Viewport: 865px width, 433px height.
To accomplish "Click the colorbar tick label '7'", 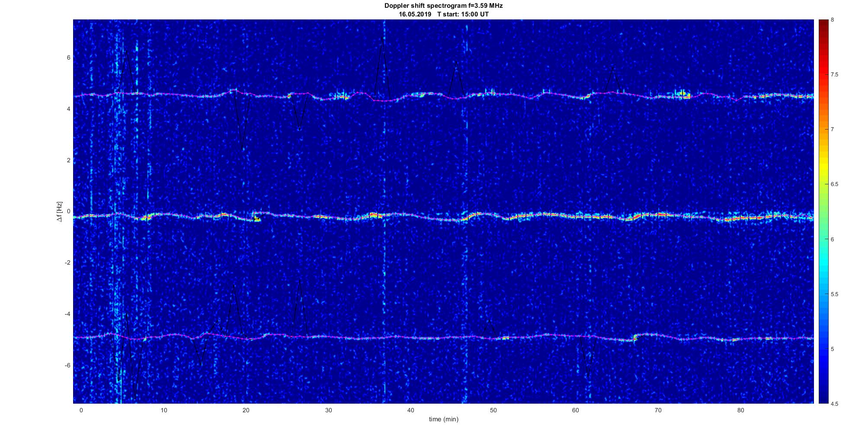I will pos(833,130).
